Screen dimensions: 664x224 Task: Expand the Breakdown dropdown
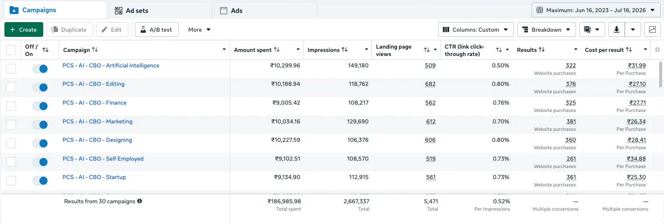546,29
